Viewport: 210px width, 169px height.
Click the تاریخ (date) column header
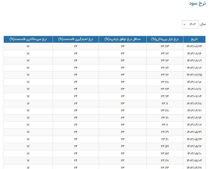(194, 39)
